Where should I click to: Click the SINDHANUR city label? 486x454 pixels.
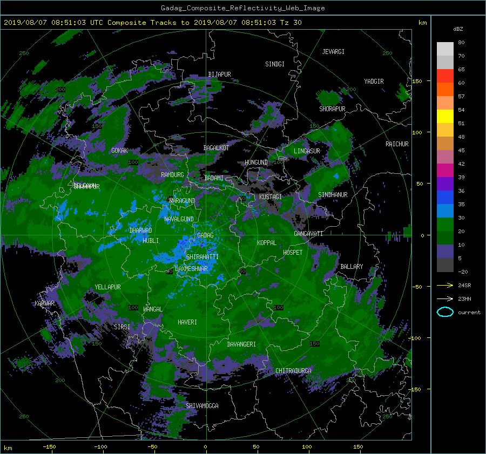[x=333, y=195]
